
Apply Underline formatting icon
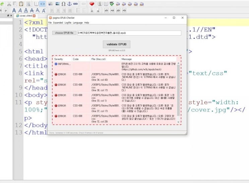coord(26,10)
